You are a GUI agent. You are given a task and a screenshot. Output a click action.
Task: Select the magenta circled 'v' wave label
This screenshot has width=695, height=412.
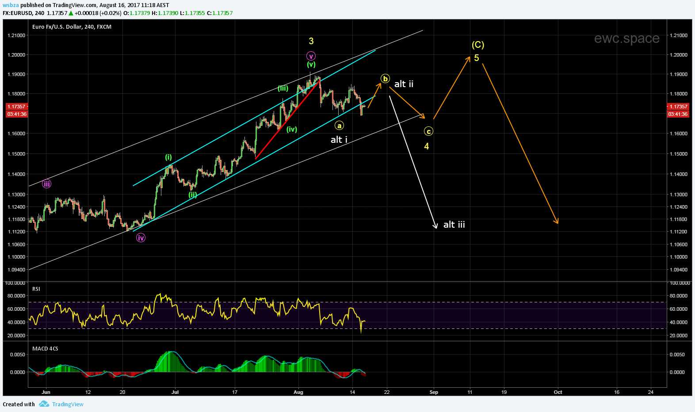pos(311,56)
